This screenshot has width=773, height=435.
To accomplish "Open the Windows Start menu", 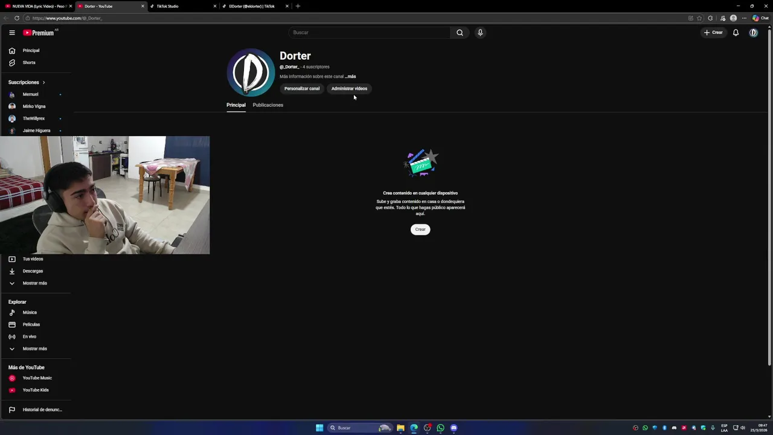I will [x=319, y=428].
